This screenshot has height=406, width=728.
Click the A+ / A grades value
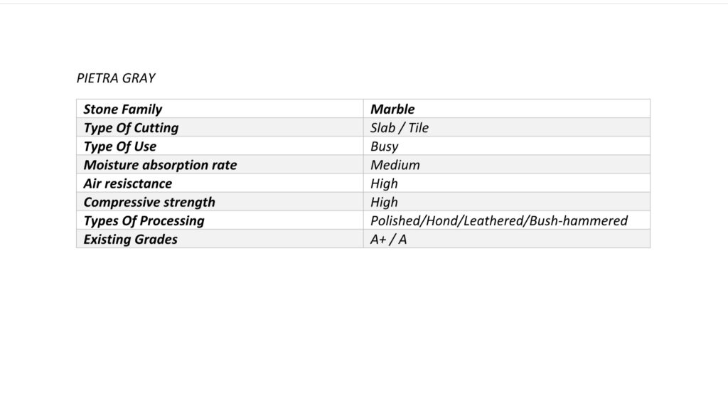(x=389, y=239)
